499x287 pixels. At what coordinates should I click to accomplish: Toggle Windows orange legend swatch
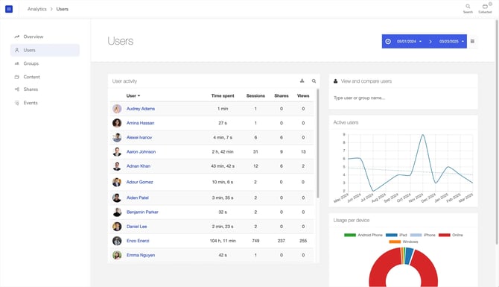point(395,242)
